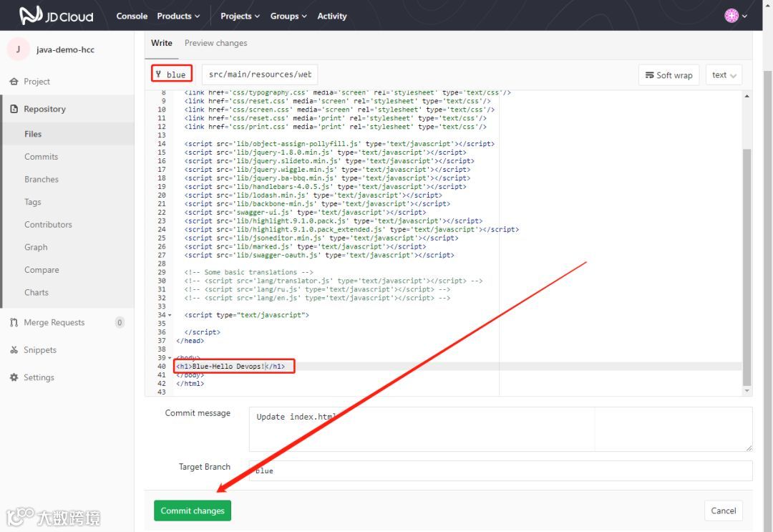This screenshot has height=532, width=773.
Task: Click the editor scroll-up arrow
Action: (747, 96)
